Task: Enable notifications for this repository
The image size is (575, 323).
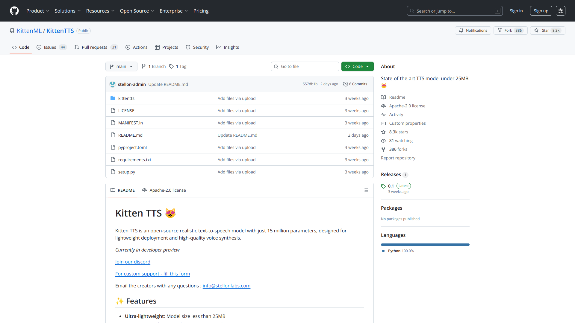Action: [x=473, y=30]
